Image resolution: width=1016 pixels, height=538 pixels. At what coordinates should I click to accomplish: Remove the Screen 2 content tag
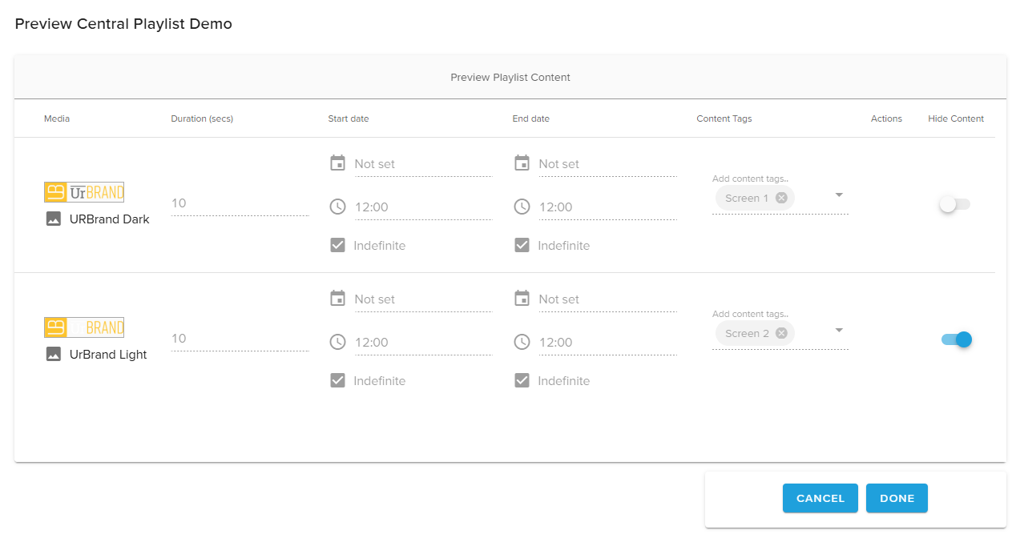coord(781,333)
